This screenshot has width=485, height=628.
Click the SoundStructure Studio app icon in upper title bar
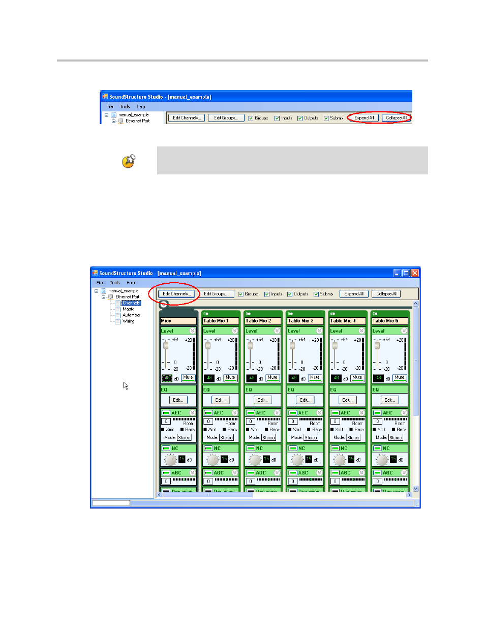point(105,97)
